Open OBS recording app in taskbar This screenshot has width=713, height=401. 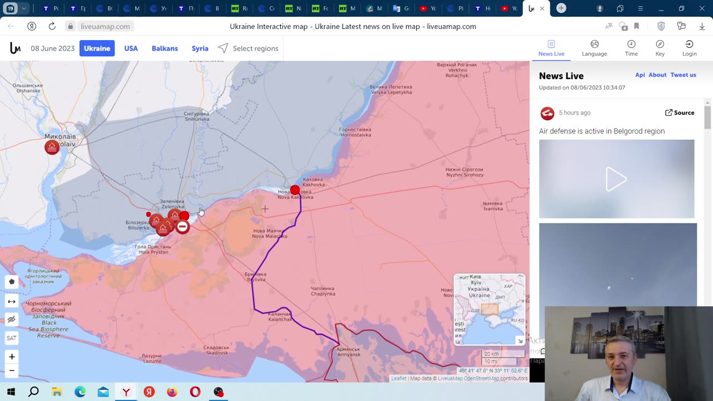tap(218, 392)
